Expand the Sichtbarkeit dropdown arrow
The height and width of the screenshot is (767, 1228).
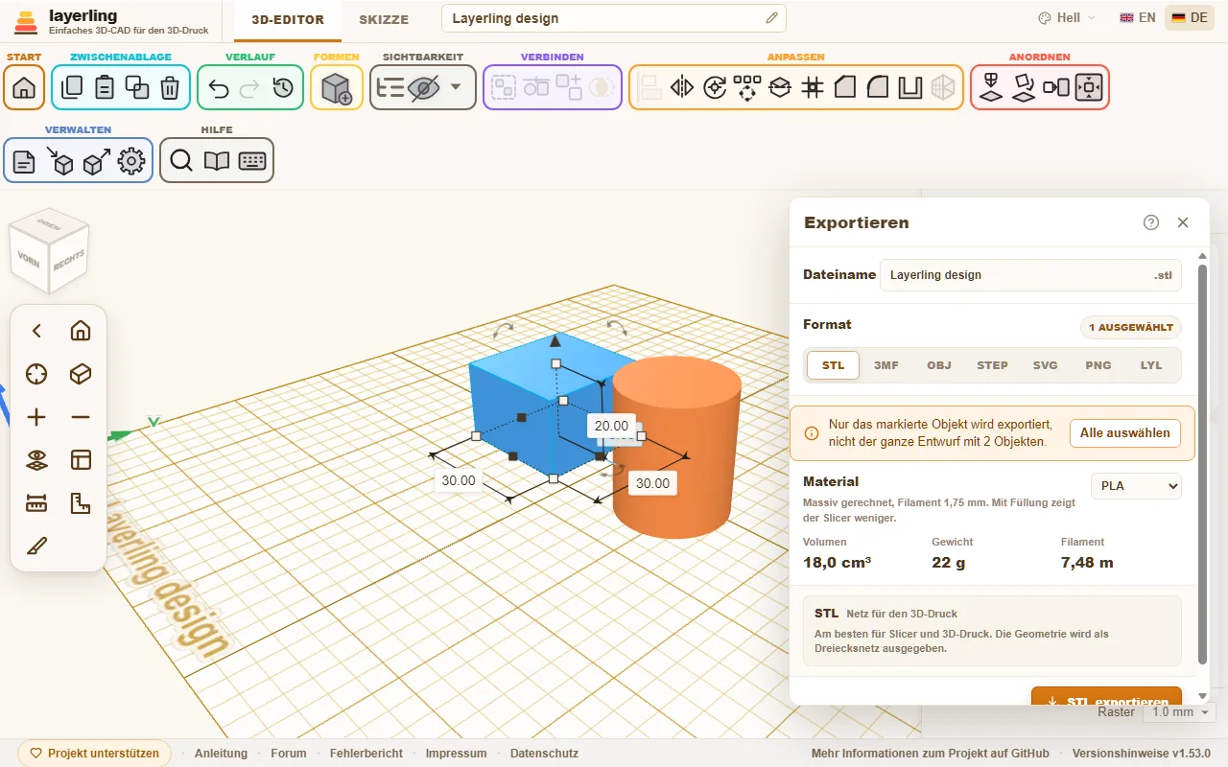point(456,87)
